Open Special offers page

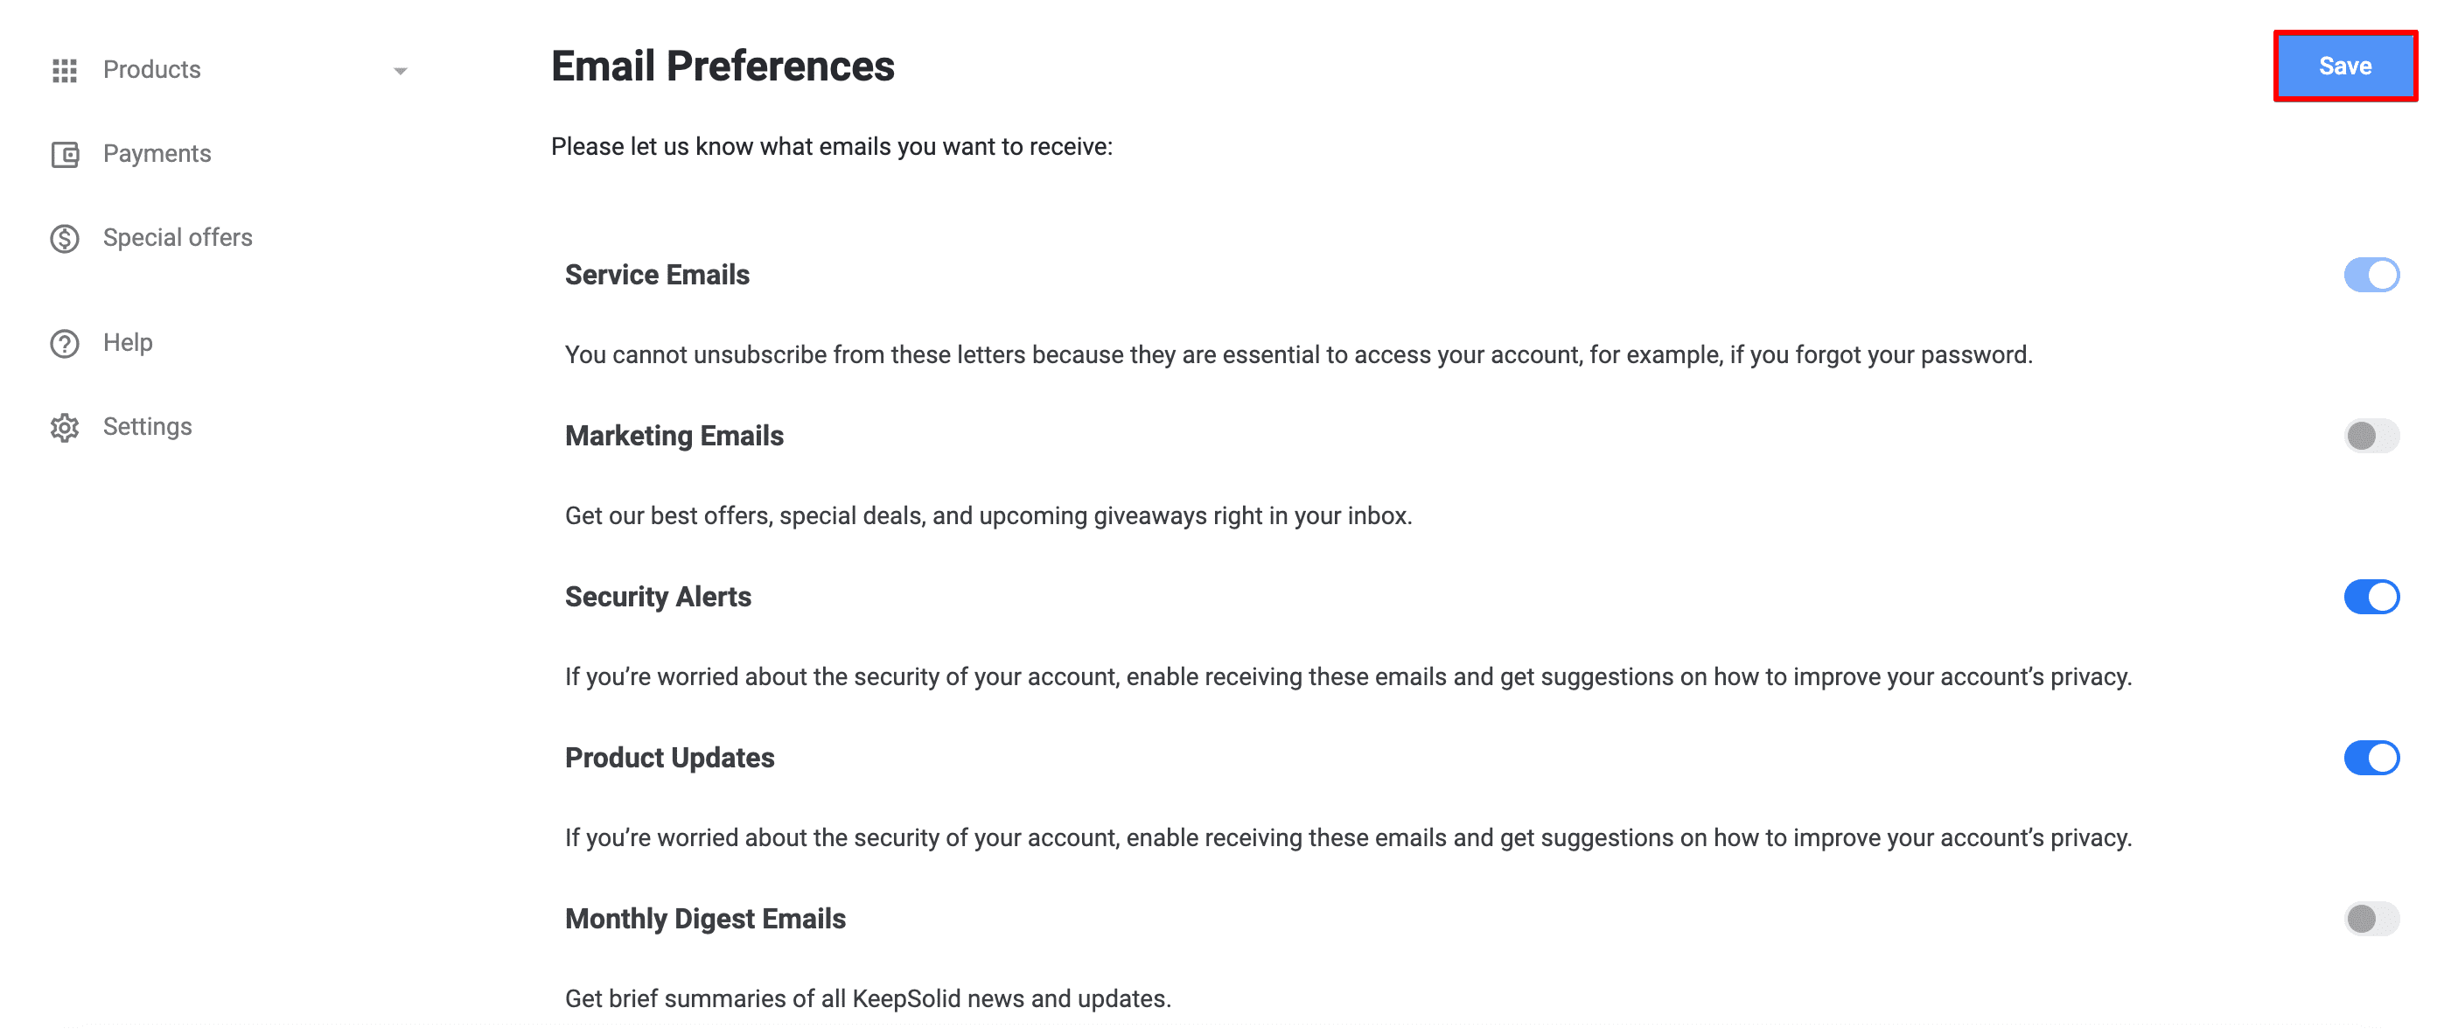pyautogui.click(x=178, y=238)
